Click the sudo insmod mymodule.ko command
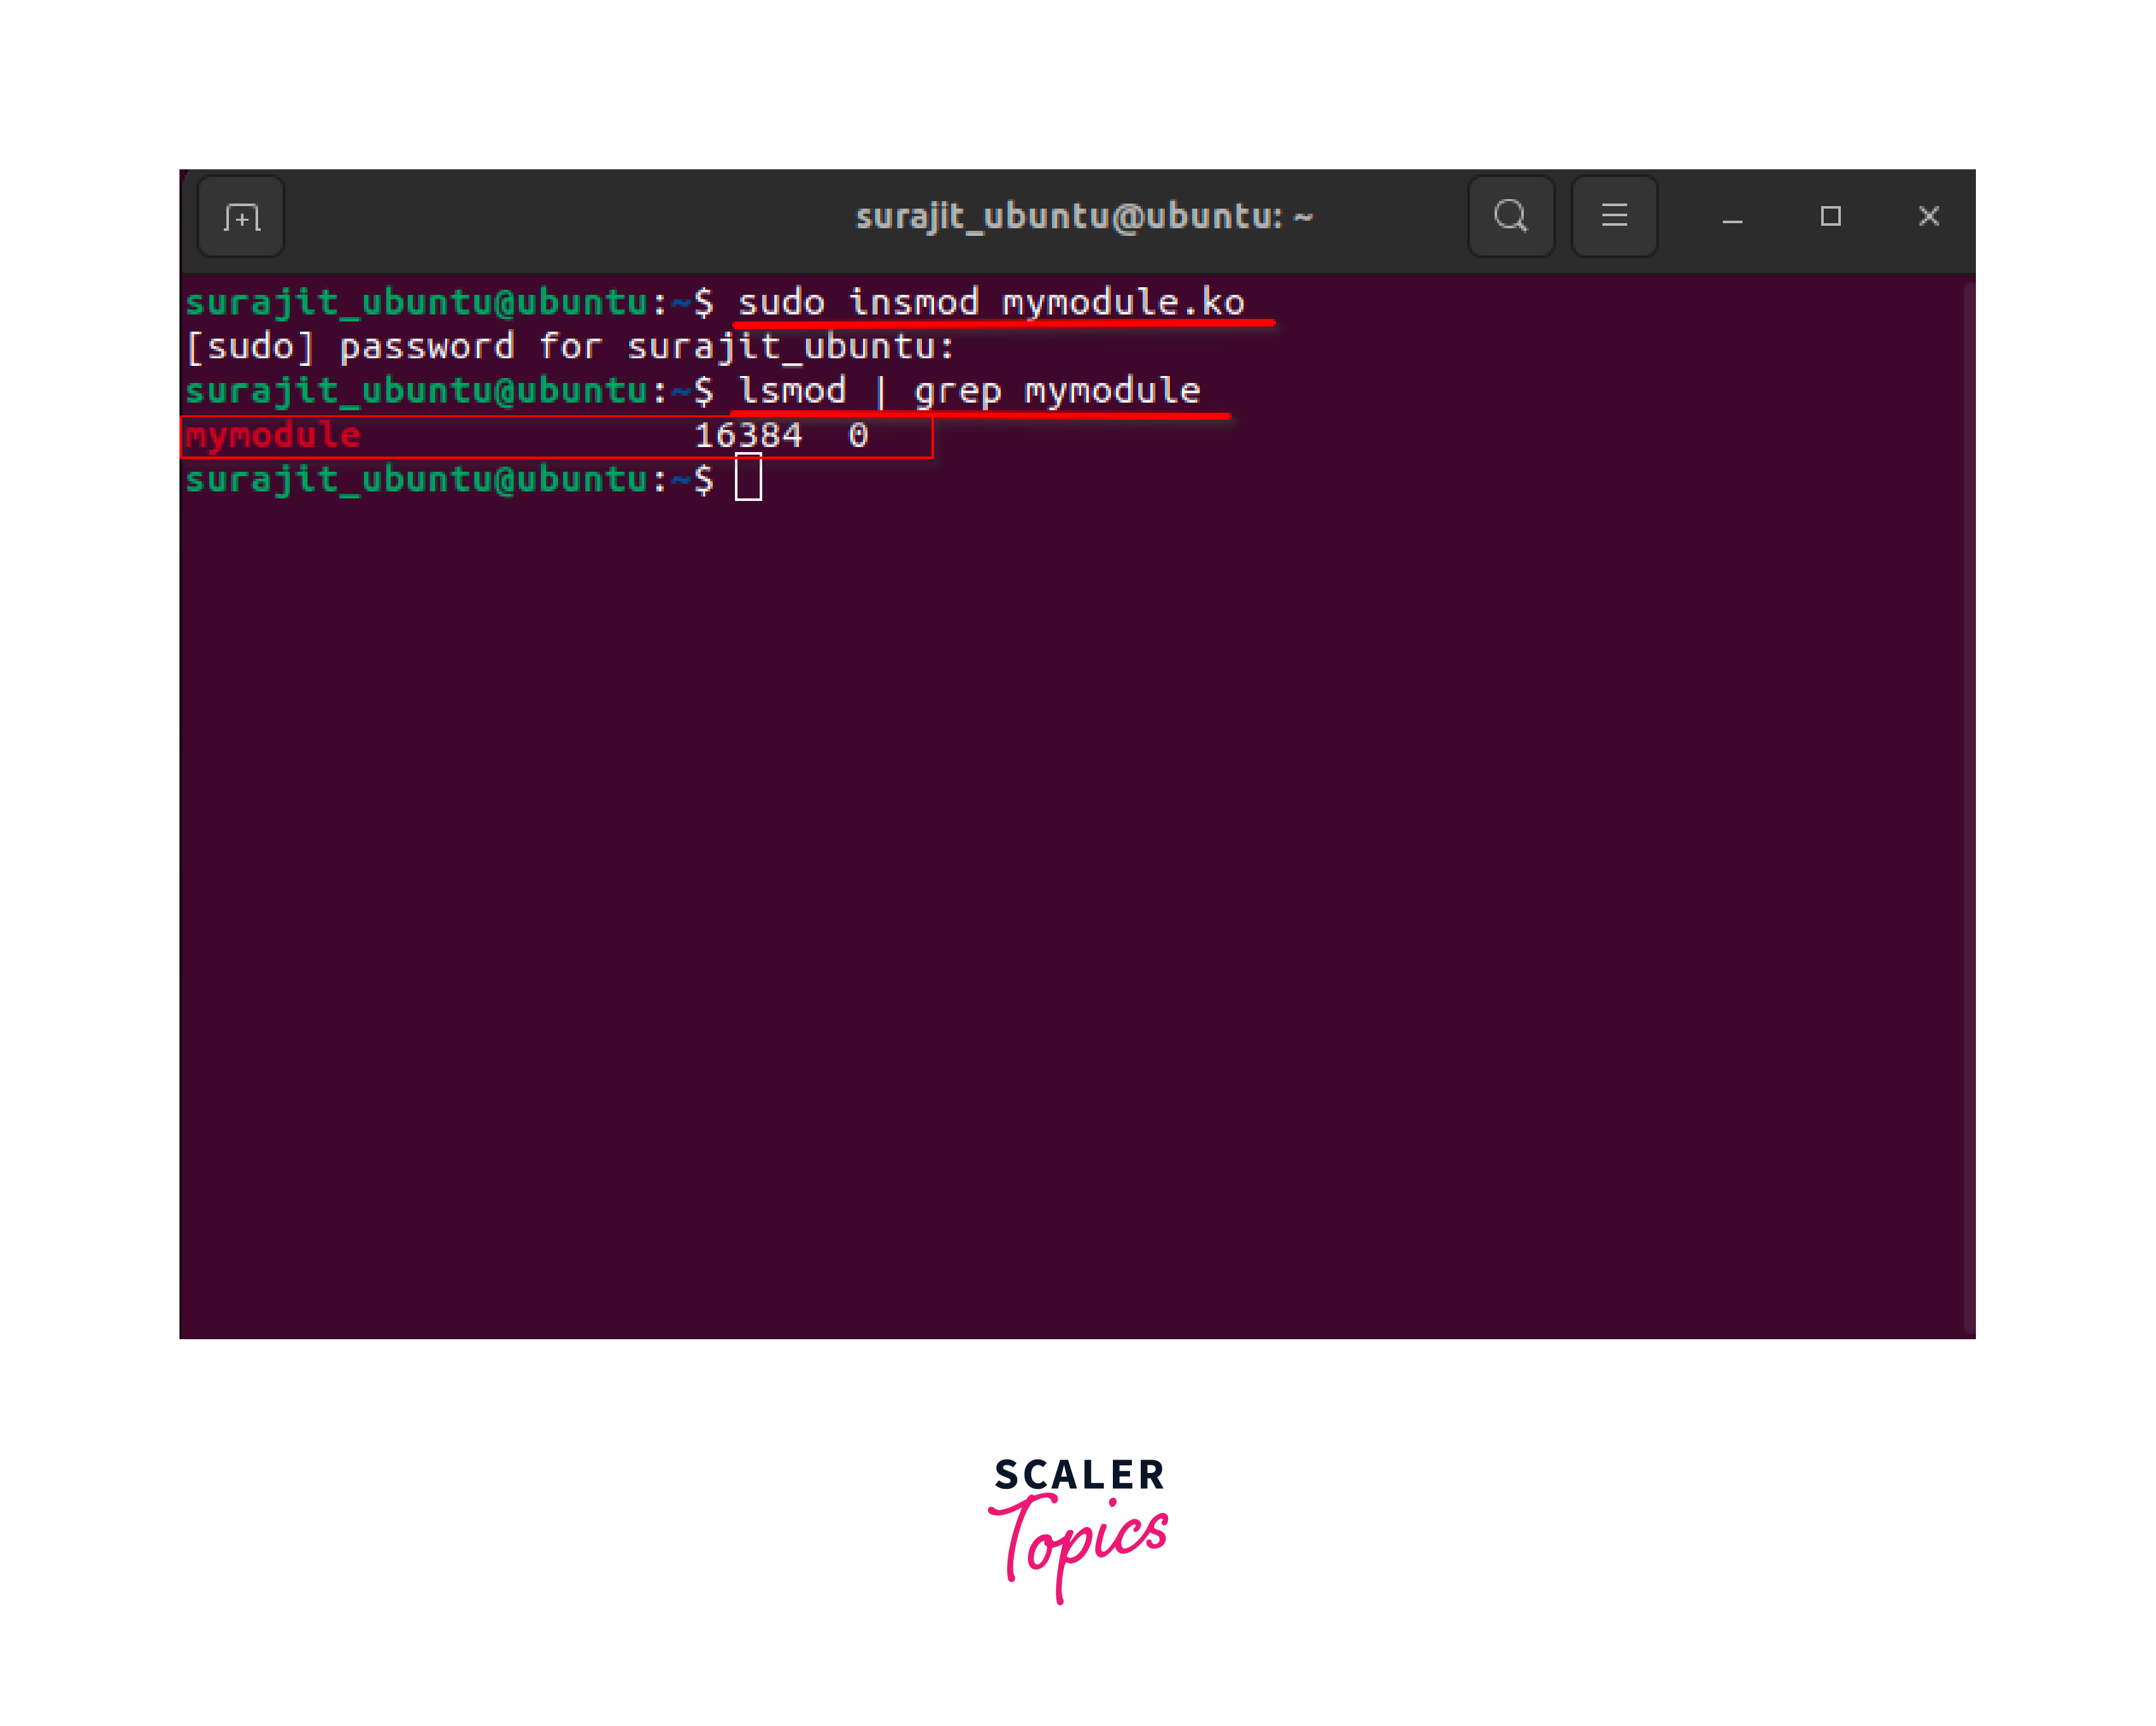This screenshot has width=2156, height=1726. point(990,302)
